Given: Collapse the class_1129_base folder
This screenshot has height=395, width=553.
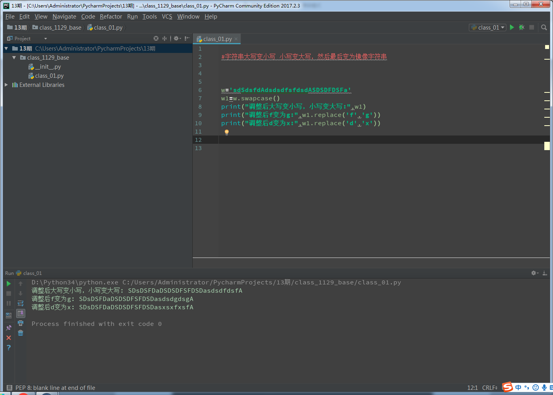Looking at the screenshot, I should [14, 58].
